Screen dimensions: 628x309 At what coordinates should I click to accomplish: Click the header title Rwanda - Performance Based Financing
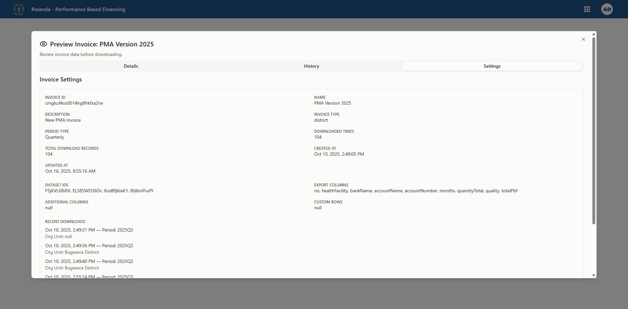pyautogui.click(x=78, y=9)
